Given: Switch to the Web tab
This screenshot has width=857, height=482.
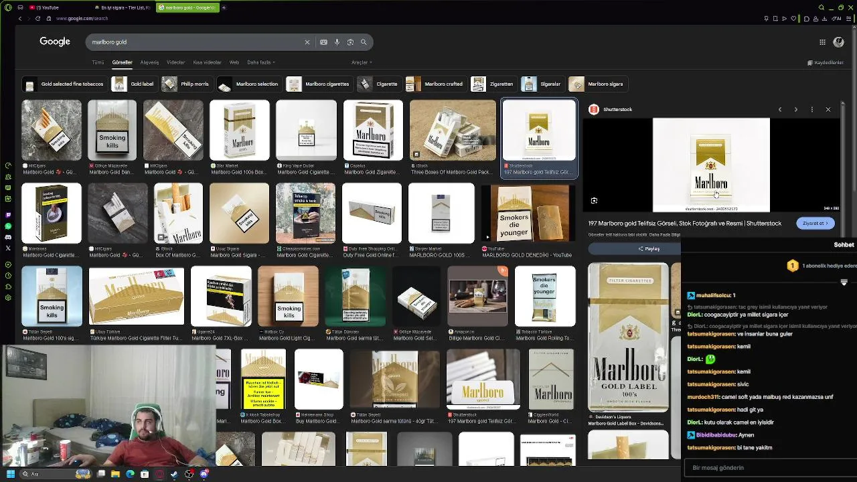Looking at the screenshot, I should click(x=234, y=62).
